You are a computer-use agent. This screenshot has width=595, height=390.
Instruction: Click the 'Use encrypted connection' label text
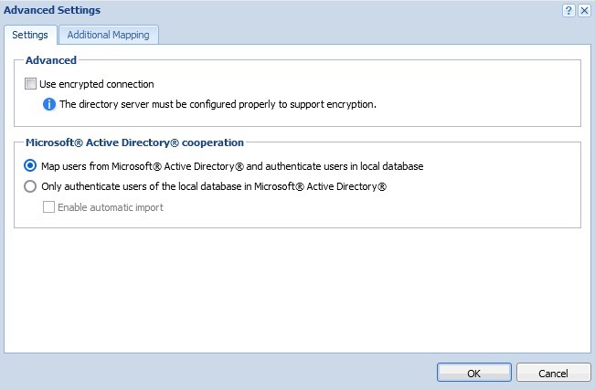pyautogui.click(x=97, y=84)
